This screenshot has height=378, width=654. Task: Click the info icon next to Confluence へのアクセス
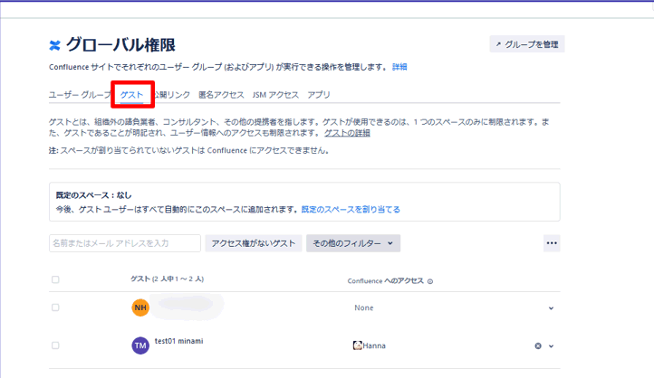point(430,281)
